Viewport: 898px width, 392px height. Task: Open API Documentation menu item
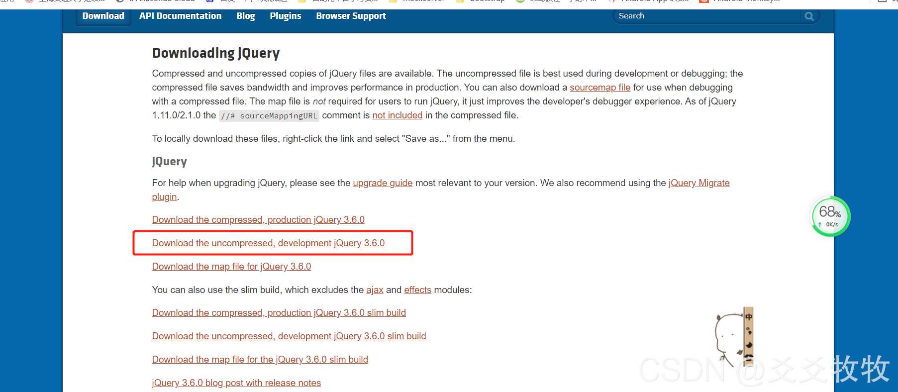[x=180, y=16]
